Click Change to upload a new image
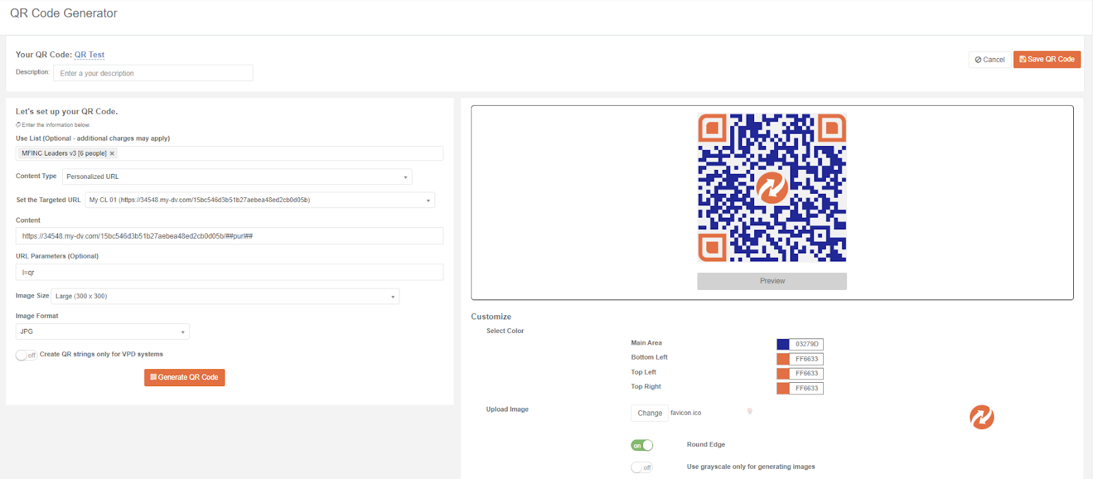The image size is (1093, 479). click(x=650, y=413)
